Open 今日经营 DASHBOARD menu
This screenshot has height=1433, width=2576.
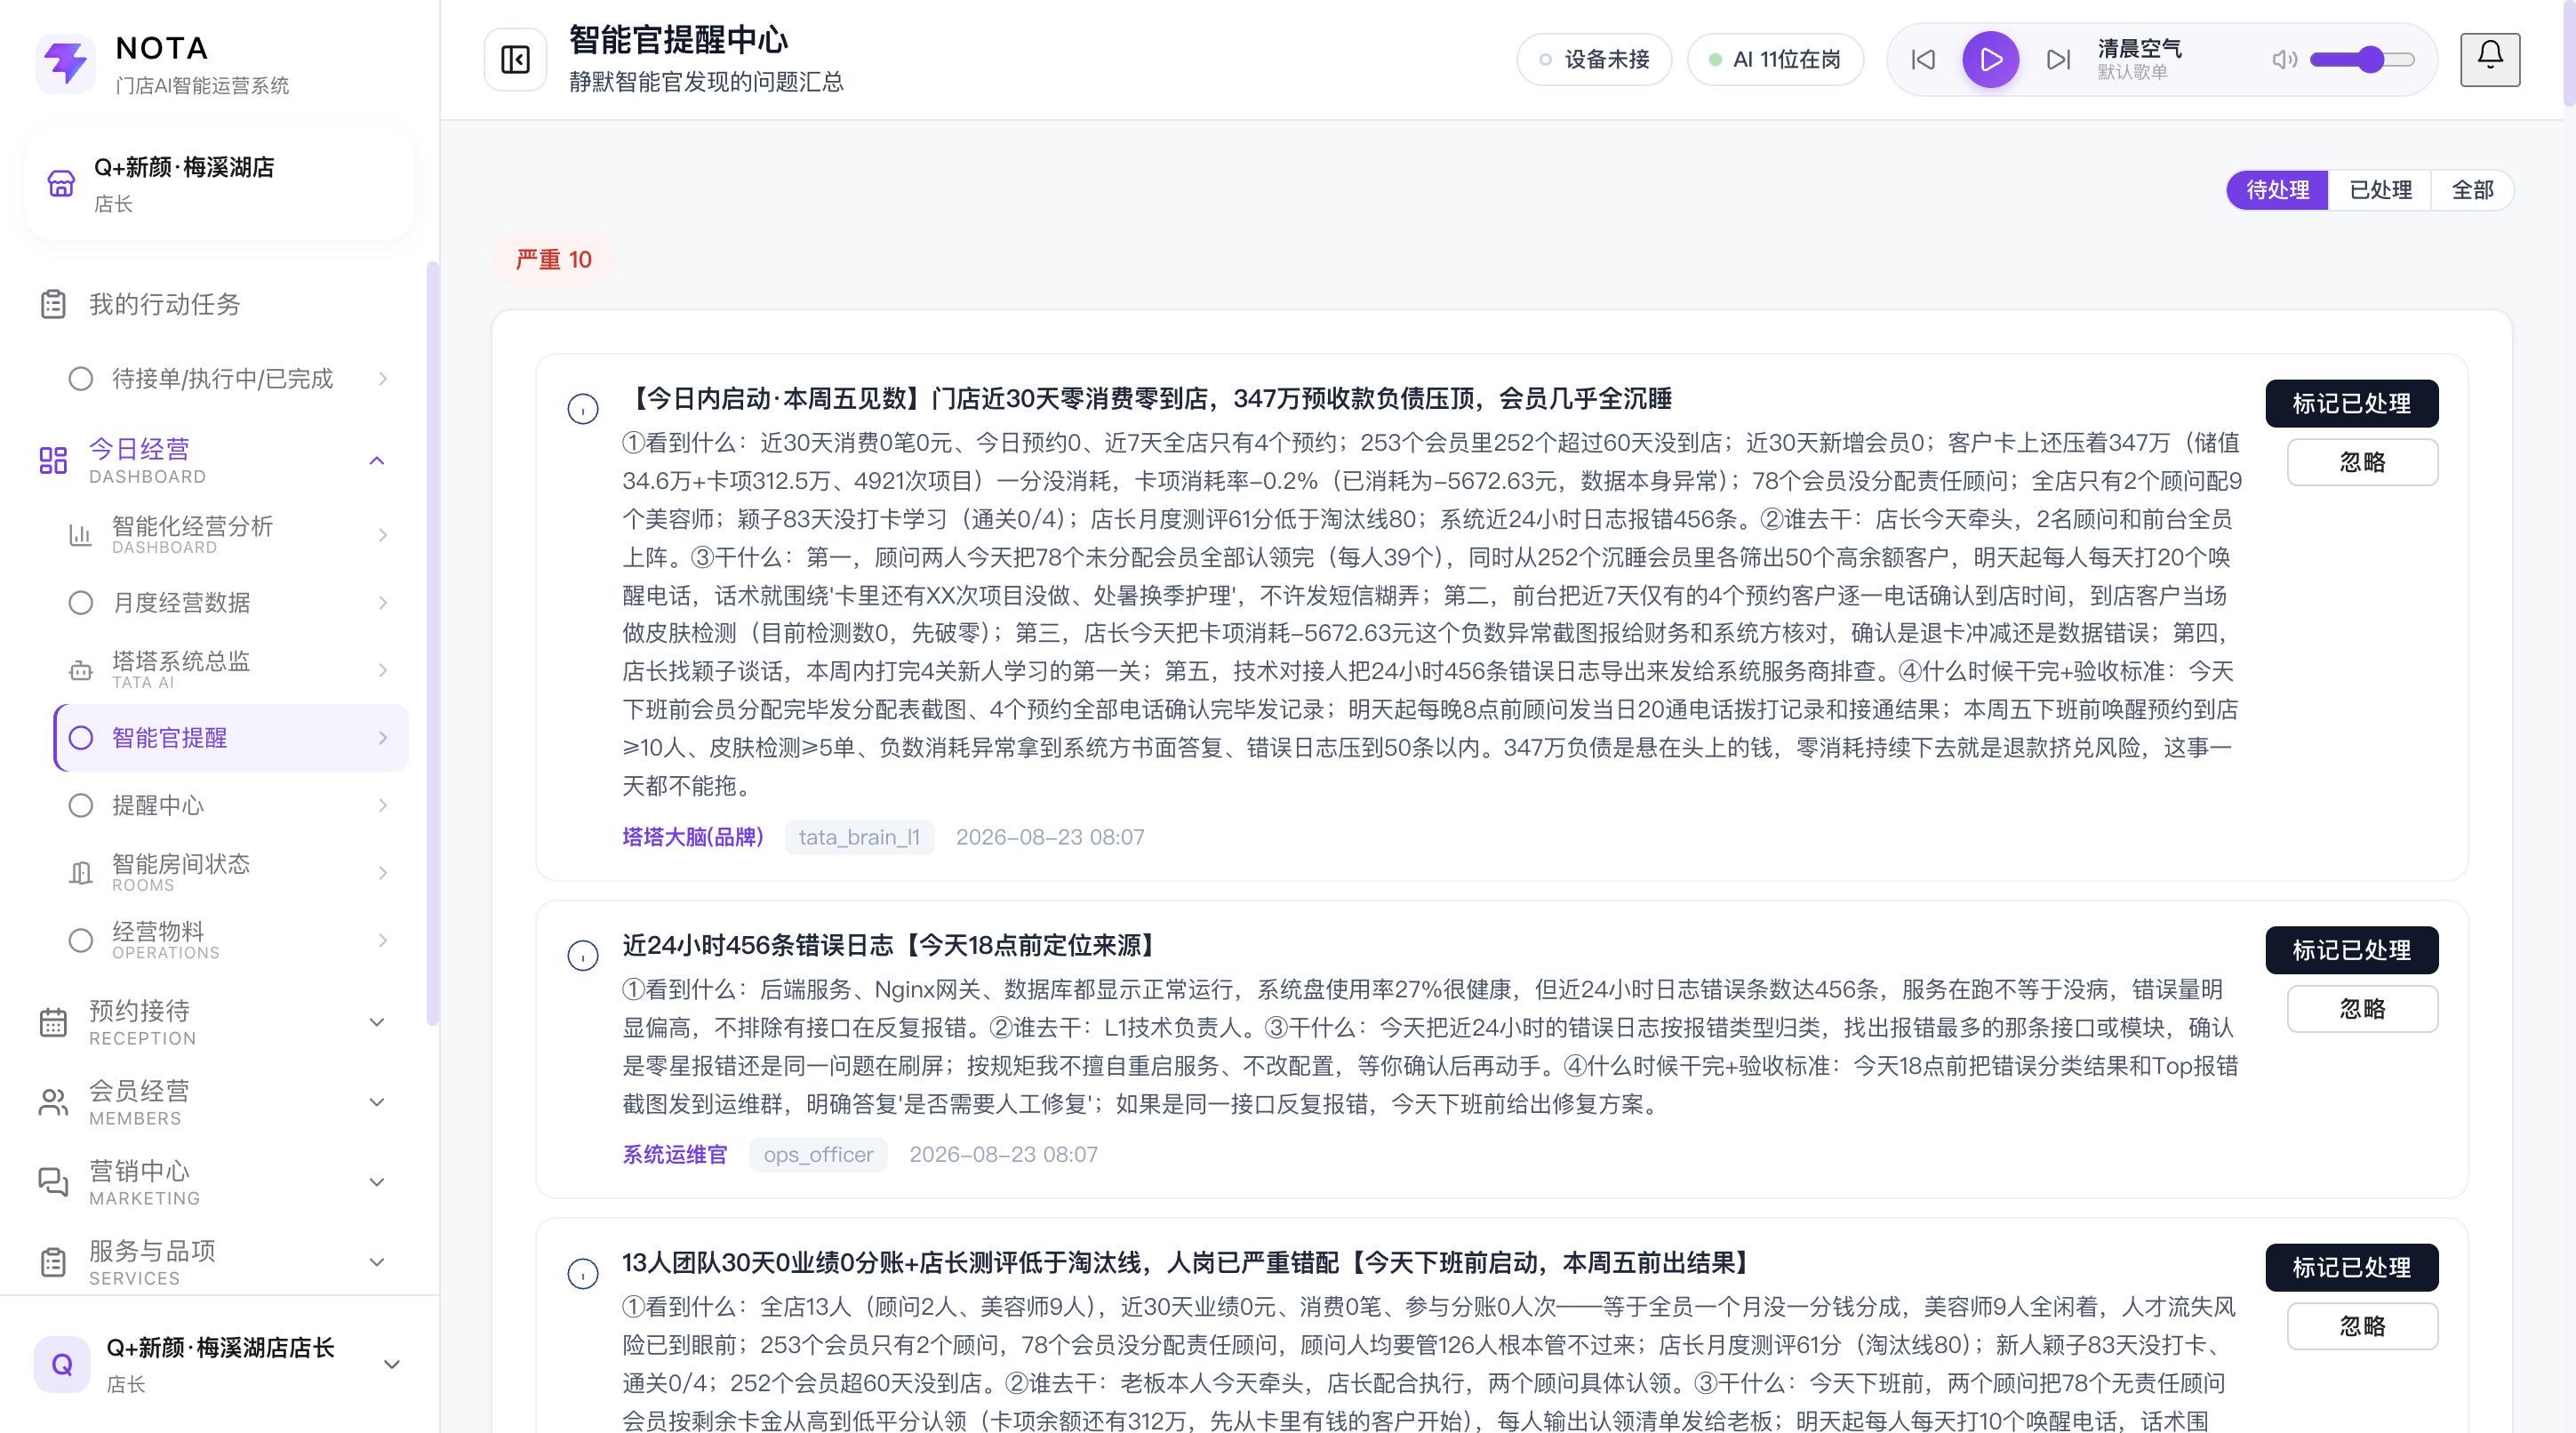coord(215,461)
